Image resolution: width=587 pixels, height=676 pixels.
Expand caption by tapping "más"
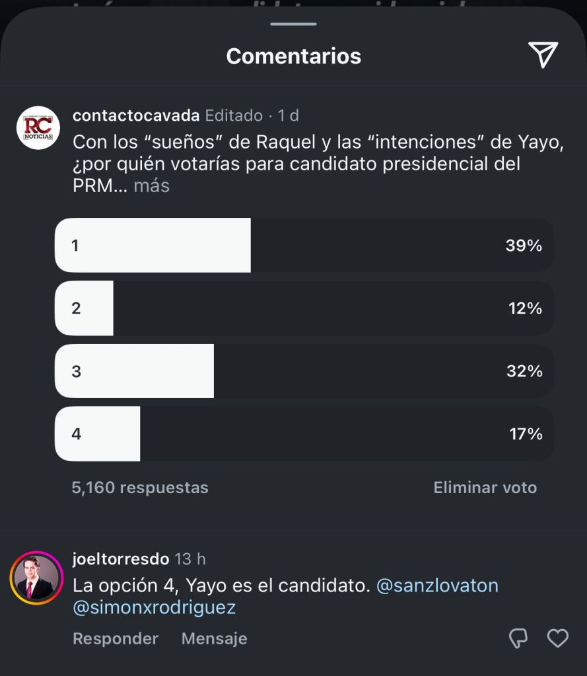(x=151, y=186)
